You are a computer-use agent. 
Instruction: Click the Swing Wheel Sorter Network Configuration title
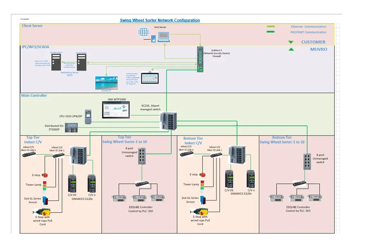pyautogui.click(x=160, y=20)
